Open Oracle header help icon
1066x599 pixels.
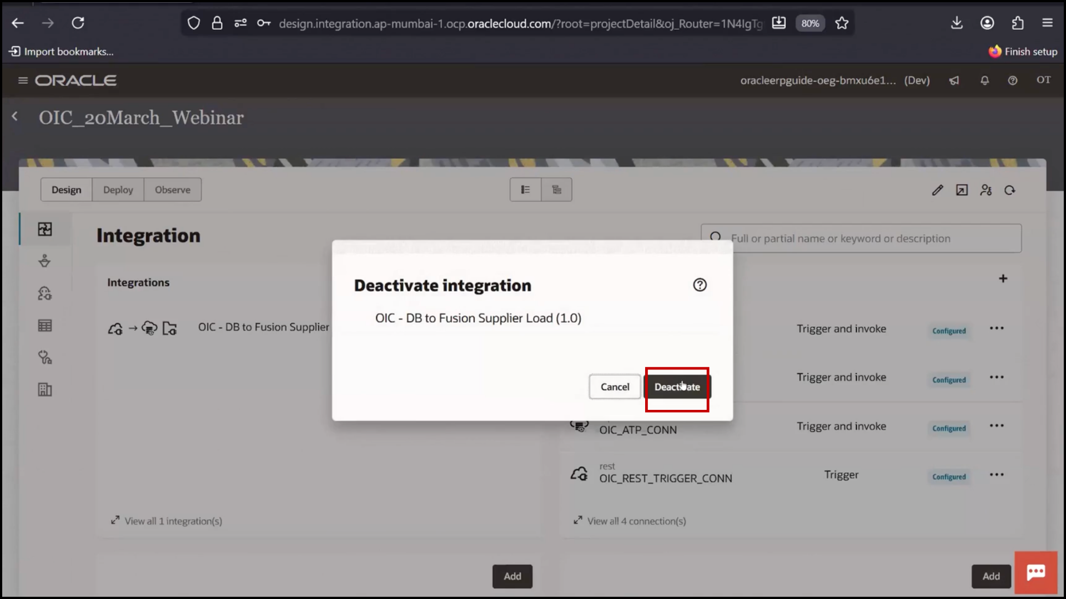[1013, 80]
